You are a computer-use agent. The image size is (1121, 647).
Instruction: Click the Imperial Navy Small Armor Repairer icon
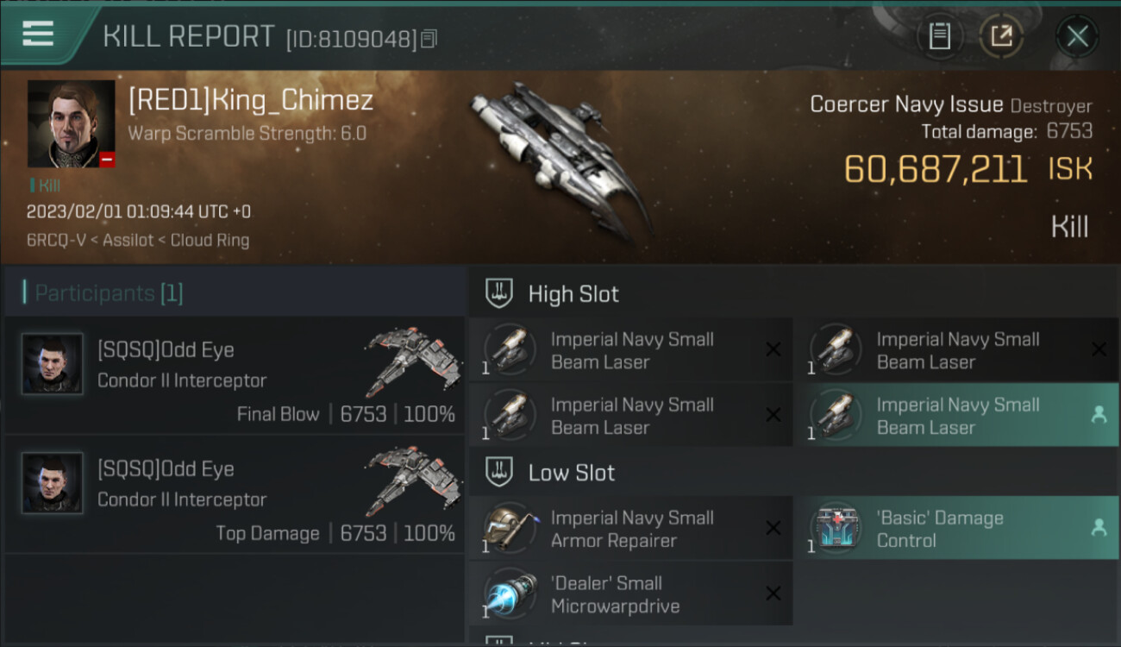click(x=510, y=528)
